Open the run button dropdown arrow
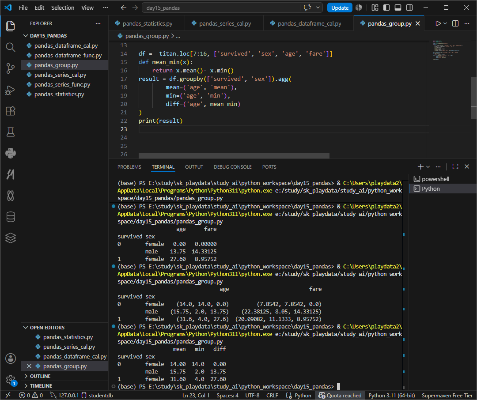 pos(445,23)
